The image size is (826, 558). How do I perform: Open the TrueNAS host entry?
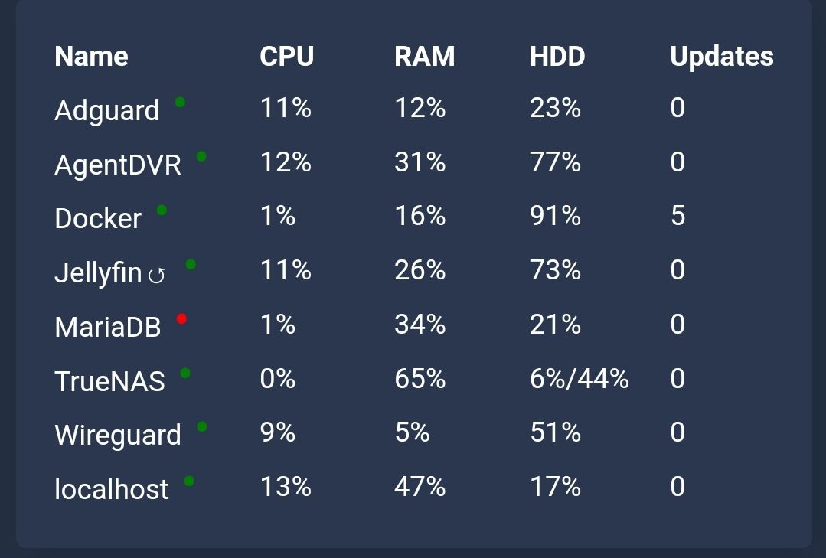pos(109,381)
